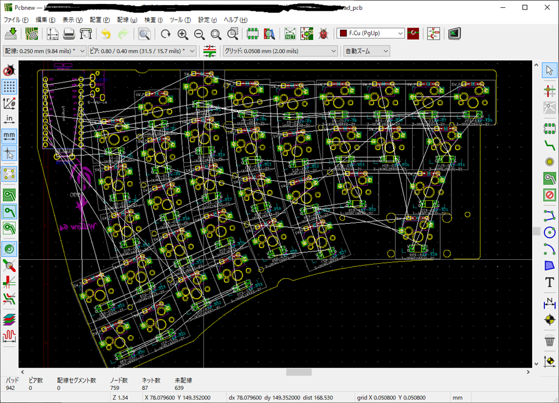
Task: Select the add text (T) tool
Action: pos(549,282)
